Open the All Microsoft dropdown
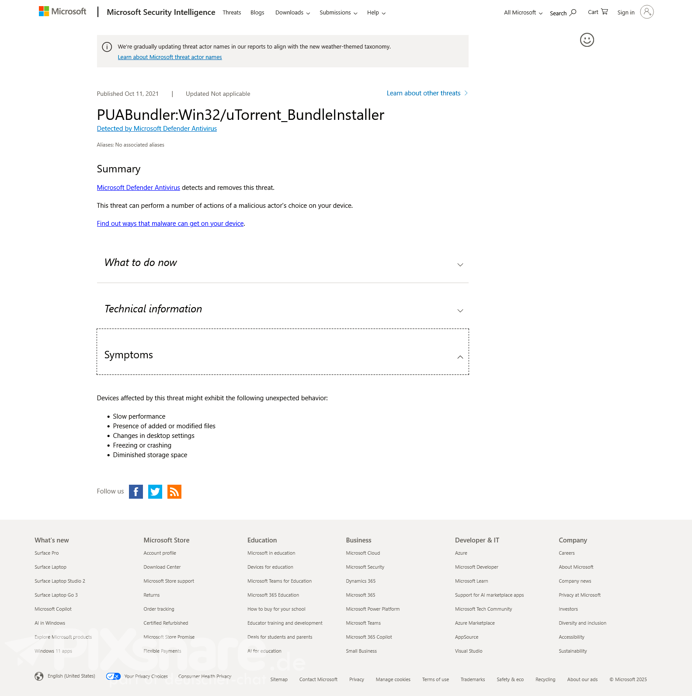 coord(523,13)
